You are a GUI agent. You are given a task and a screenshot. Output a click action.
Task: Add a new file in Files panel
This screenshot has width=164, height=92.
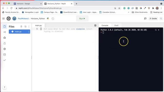tap(21, 27)
